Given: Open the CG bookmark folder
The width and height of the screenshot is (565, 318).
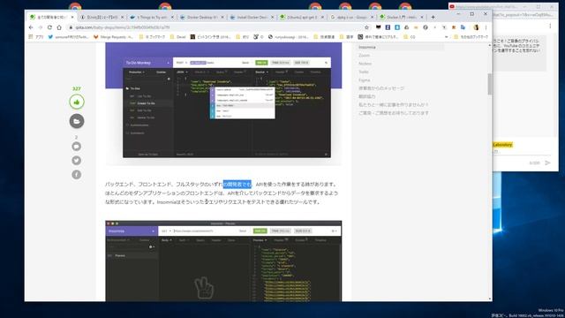Looking at the screenshot, I should pos(410,37).
